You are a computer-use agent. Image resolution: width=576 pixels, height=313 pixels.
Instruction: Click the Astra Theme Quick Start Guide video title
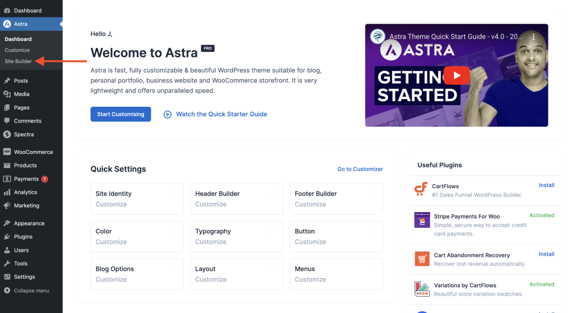pyautogui.click(x=456, y=37)
